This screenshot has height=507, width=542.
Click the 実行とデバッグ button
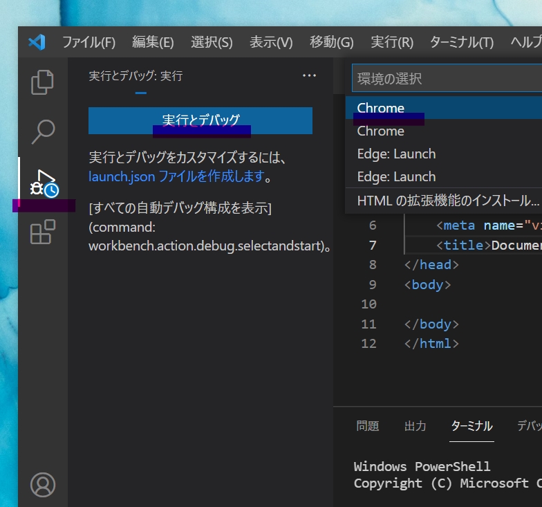(200, 120)
